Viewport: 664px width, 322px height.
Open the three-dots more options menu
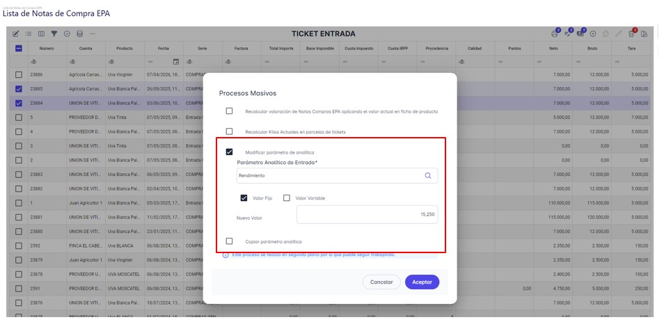[93, 33]
